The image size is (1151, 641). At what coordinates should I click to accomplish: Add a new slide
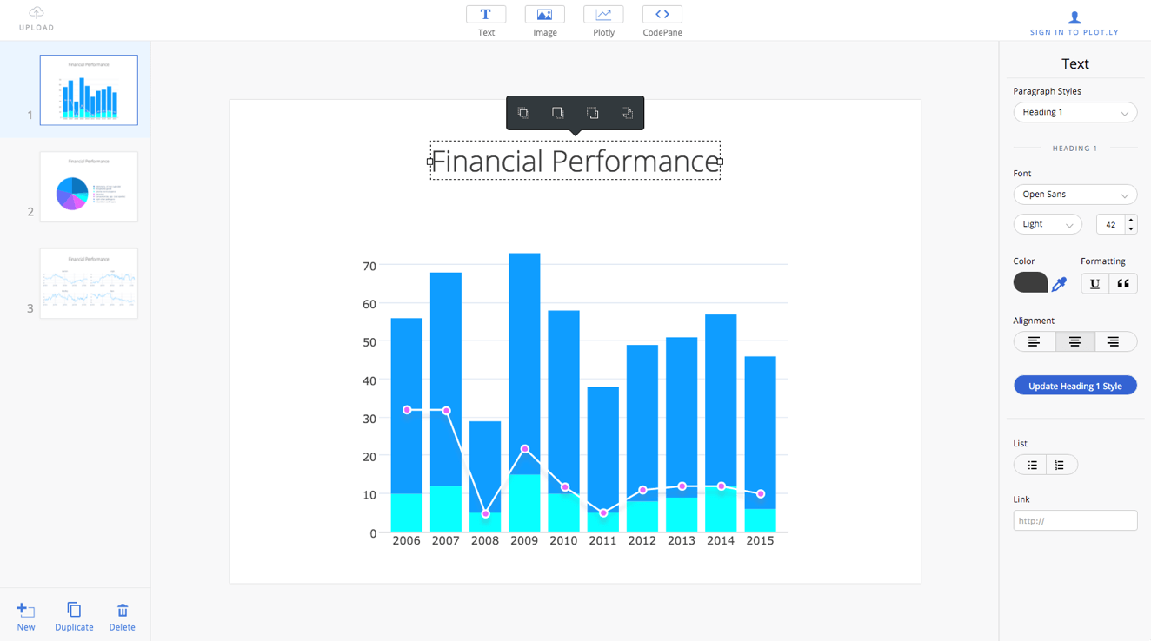(26, 617)
